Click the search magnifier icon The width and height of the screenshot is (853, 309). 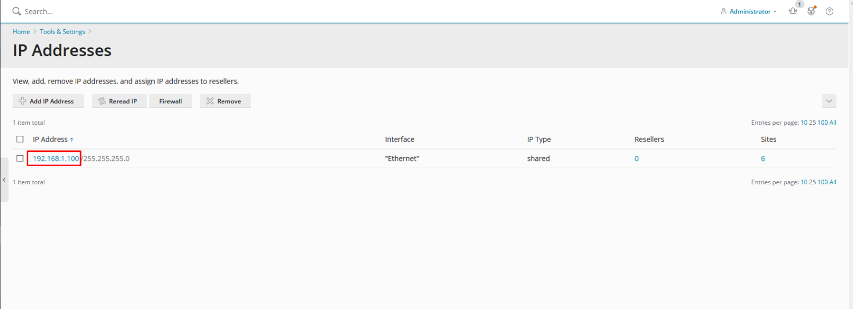pos(17,11)
